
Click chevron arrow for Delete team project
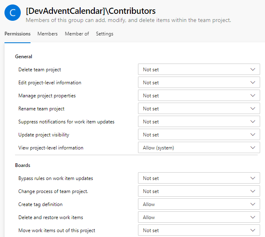[253, 70]
